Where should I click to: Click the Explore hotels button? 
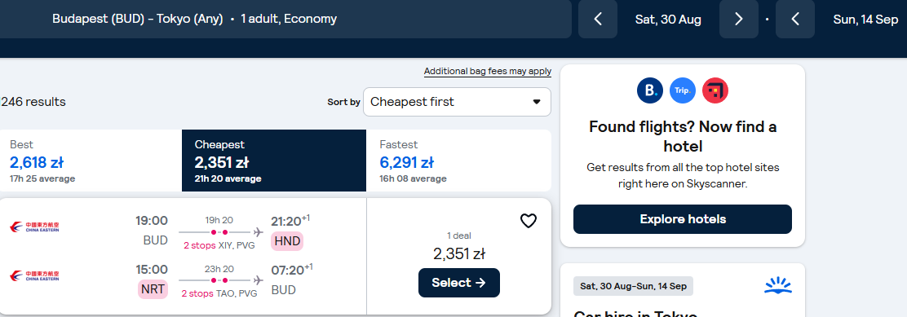(x=683, y=219)
